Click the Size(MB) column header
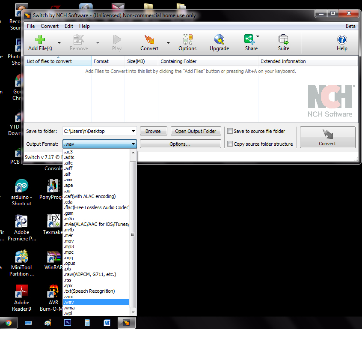 [x=141, y=61]
